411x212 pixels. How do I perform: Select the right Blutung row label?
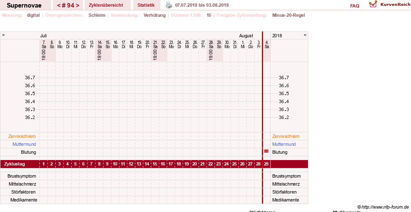pyautogui.click(x=280, y=152)
